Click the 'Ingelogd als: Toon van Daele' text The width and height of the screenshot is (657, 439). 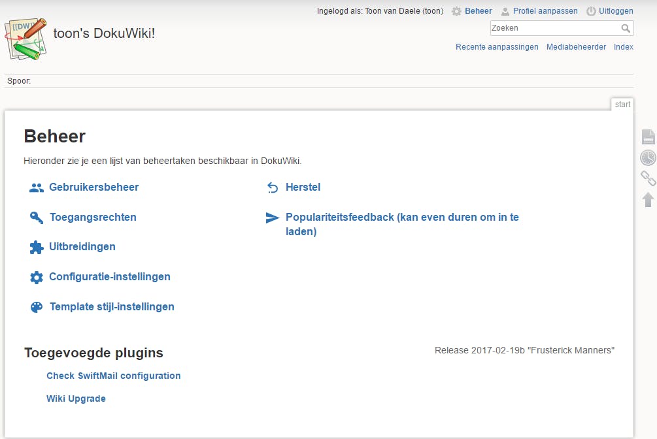click(x=380, y=11)
